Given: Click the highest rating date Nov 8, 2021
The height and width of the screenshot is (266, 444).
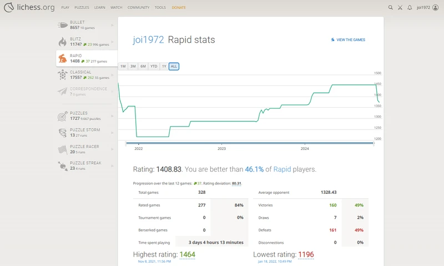Looking at the screenshot, I should pyautogui.click(x=155, y=261).
